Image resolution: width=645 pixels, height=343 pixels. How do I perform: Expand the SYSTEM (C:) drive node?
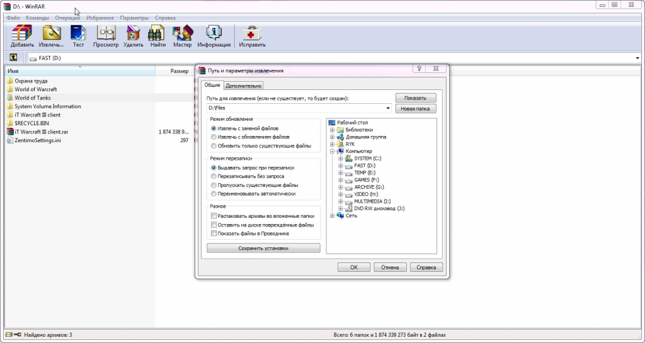pos(340,158)
